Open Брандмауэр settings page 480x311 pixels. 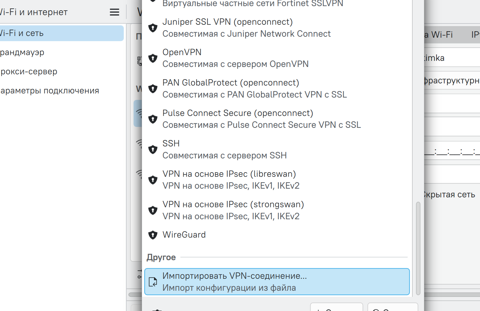[23, 52]
